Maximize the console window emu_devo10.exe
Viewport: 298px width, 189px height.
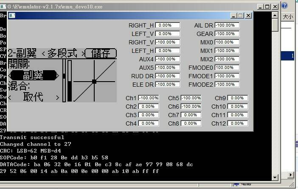267,7
